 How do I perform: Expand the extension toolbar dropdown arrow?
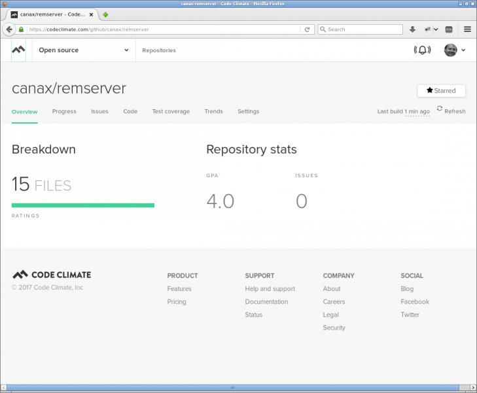(x=436, y=29)
